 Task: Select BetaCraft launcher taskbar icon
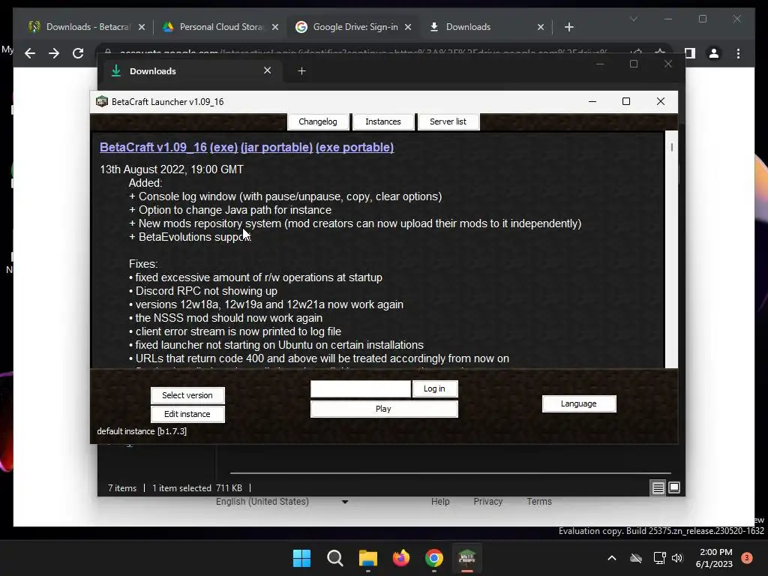pos(466,558)
